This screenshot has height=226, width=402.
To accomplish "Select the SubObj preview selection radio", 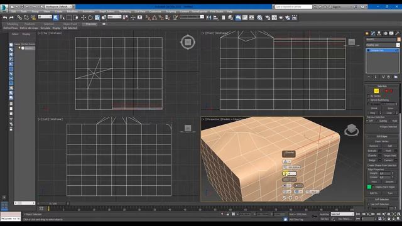I will pyautogui.click(x=378, y=121).
